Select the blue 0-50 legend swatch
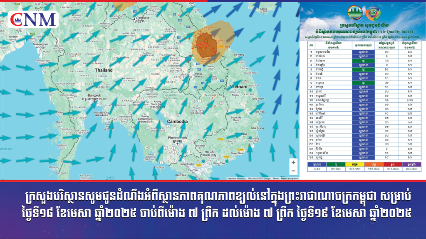Image resolution: width=426 pixels, height=239 pixels. pyautogui.click(x=319, y=164)
